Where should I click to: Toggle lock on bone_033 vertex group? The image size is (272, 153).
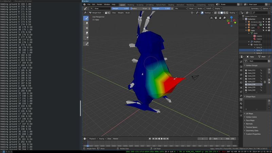[x=261, y=70]
